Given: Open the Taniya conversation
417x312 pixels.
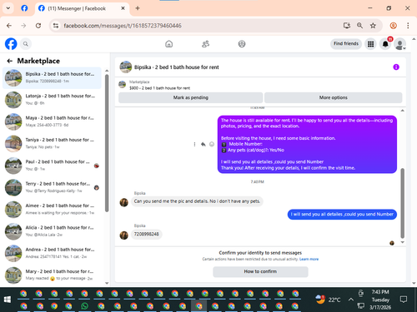Looking at the screenshot, I should point(52,143).
